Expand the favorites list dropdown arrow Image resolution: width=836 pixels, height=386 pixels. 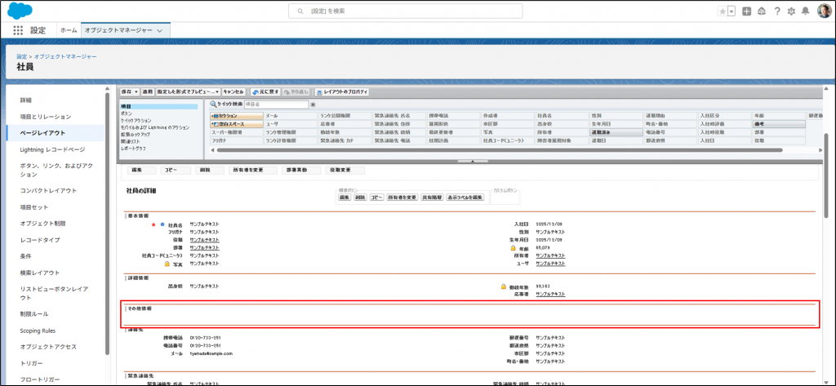[731, 11]
